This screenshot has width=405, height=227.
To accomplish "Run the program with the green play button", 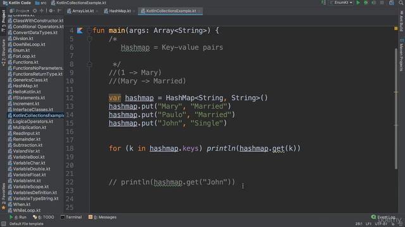I will click(x=358, y=3).
